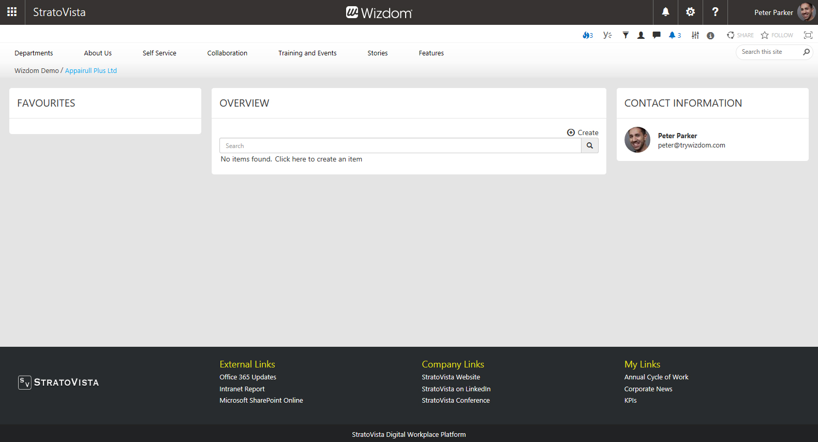Open the settings gear menu
818x442 pixels.
point(690,12)
